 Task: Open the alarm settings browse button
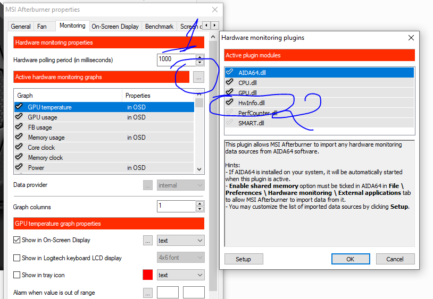pos(148,293)
